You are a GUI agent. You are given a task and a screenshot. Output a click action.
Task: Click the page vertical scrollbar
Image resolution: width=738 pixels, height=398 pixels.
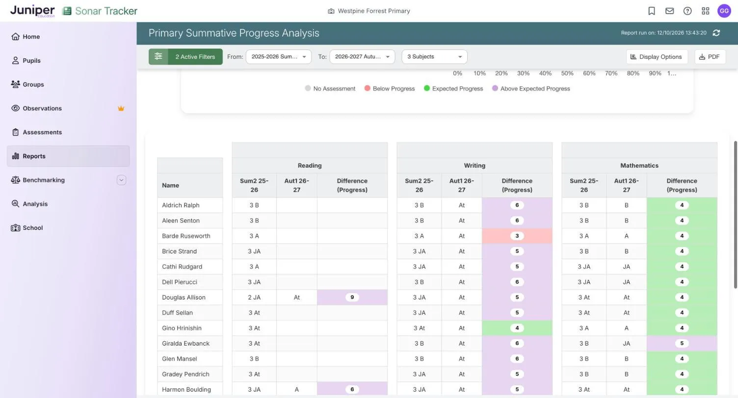[735, 215]
